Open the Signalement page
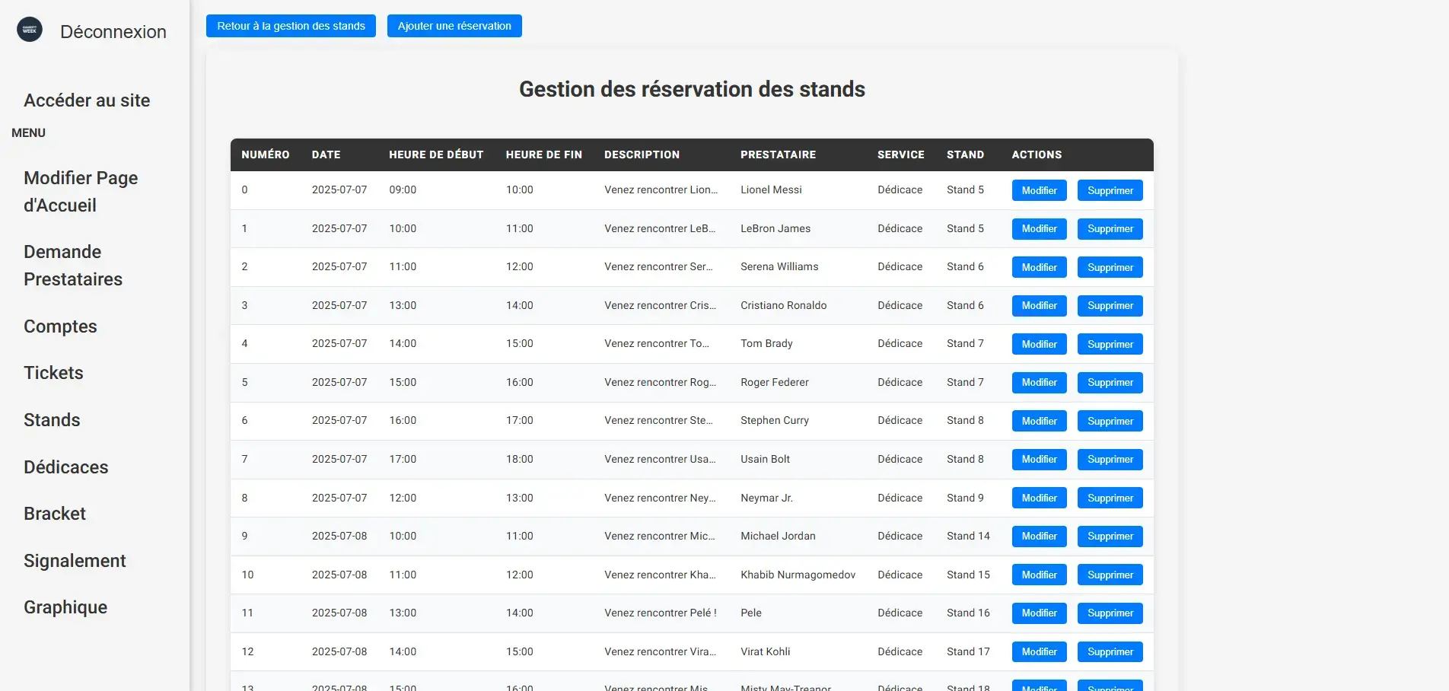 [x=75, y=560]
